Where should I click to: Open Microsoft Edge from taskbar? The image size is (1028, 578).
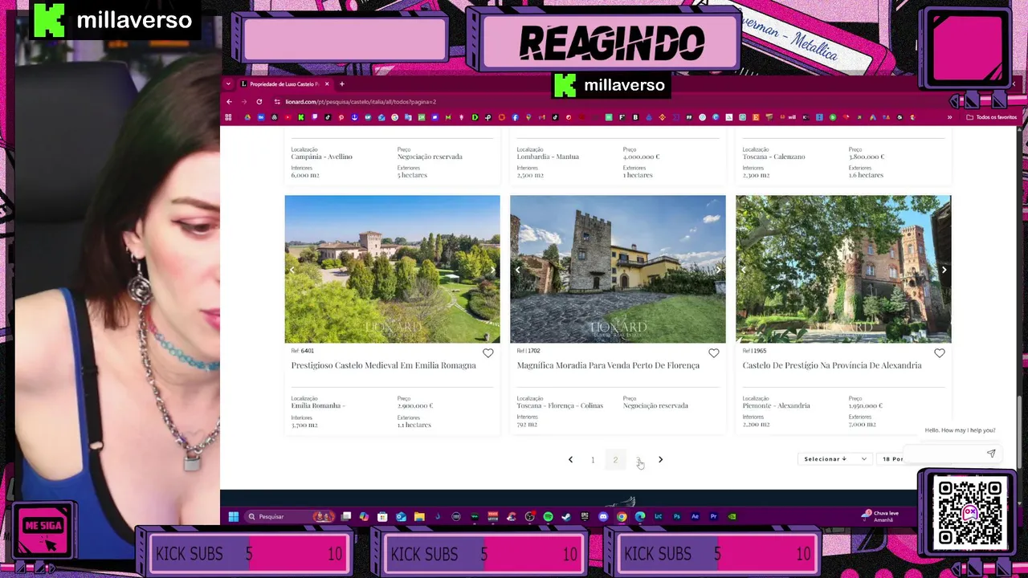click(640, 516)
